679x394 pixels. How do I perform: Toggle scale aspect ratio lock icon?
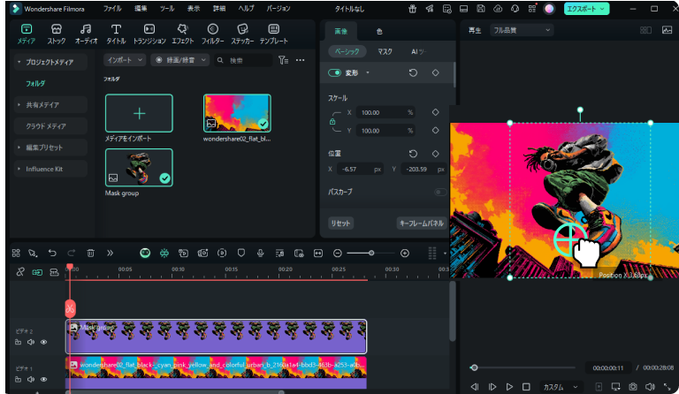(x=332, y=122)
